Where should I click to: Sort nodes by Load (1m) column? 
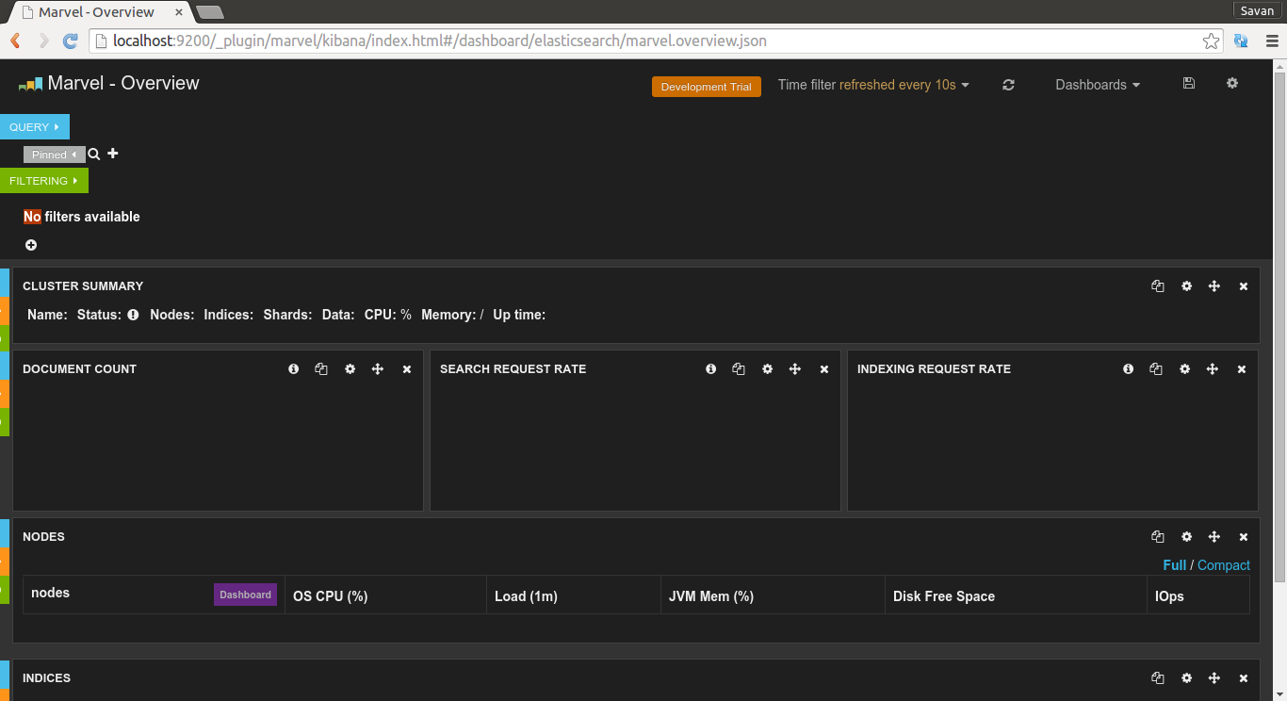pos(526,596)
